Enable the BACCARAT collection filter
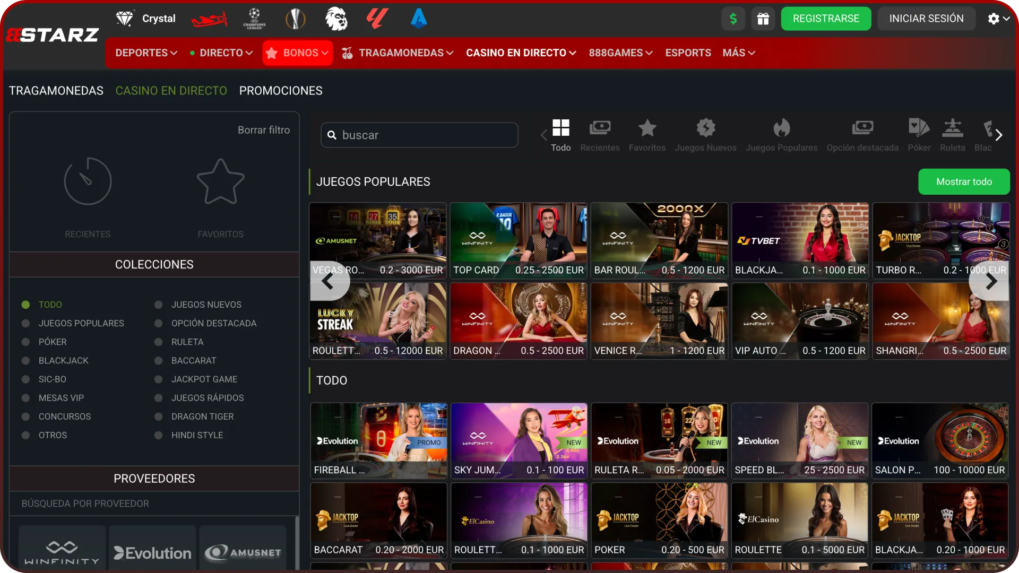Viewport: 1019px width, 573px height. (157, 360)
